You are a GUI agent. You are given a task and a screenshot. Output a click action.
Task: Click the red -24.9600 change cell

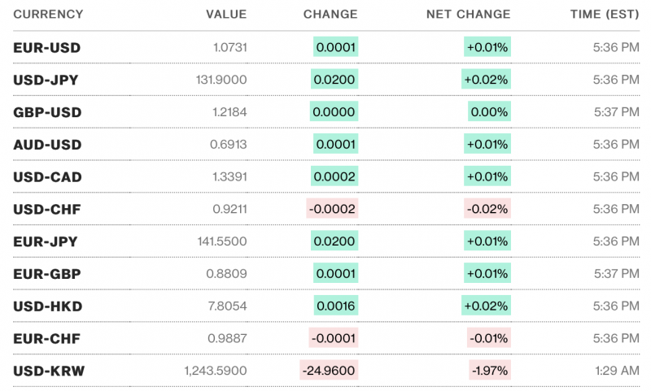[330, 371]
